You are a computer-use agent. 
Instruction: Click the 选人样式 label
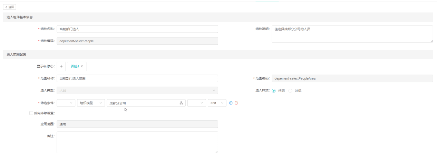click(262, 91)
